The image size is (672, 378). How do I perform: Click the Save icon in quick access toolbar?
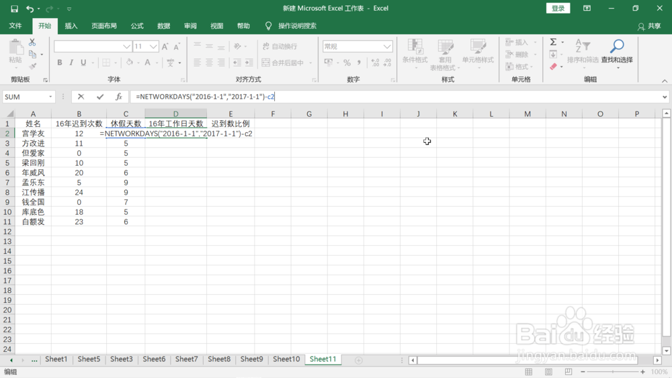point(14,9)
